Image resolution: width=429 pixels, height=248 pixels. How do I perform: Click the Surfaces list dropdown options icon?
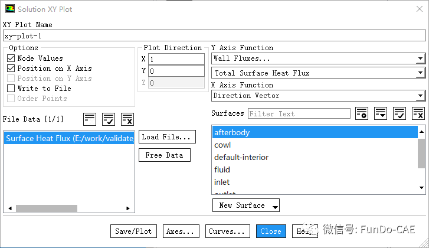coord(381,113)
